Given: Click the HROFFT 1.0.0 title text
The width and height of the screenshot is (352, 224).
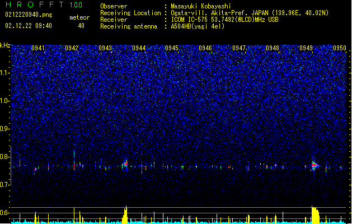Looking at the screenshot, I should tap(44, 4).
